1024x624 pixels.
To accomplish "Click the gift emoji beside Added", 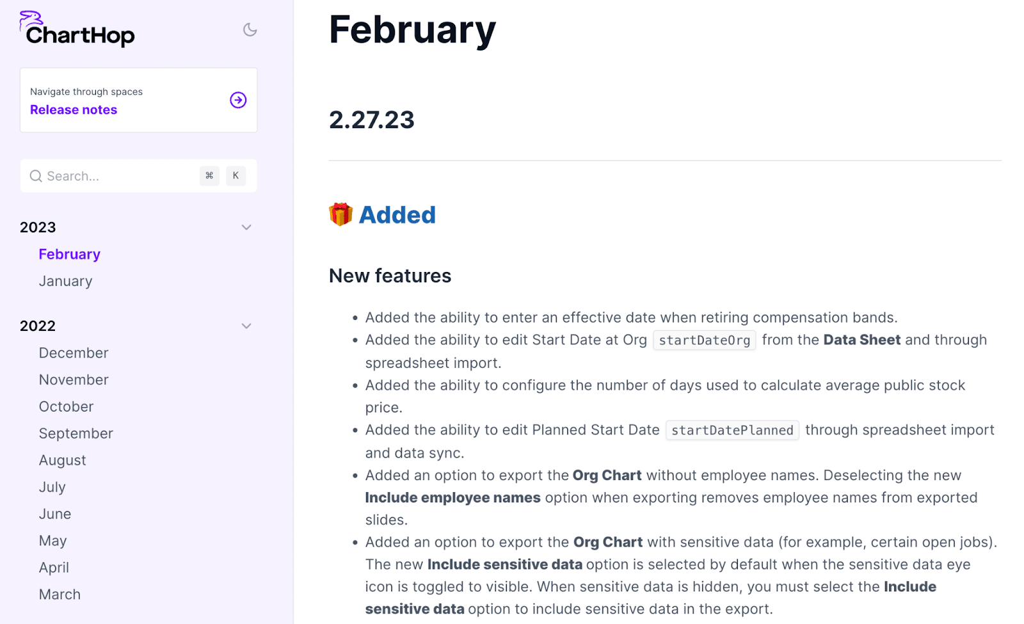I will coord(340,214).
